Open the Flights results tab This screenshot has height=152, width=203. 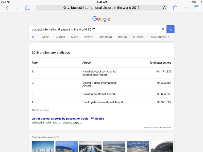click(138, 37)
